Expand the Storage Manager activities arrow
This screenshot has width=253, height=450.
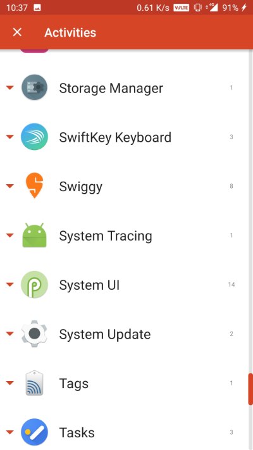[9, 88]
